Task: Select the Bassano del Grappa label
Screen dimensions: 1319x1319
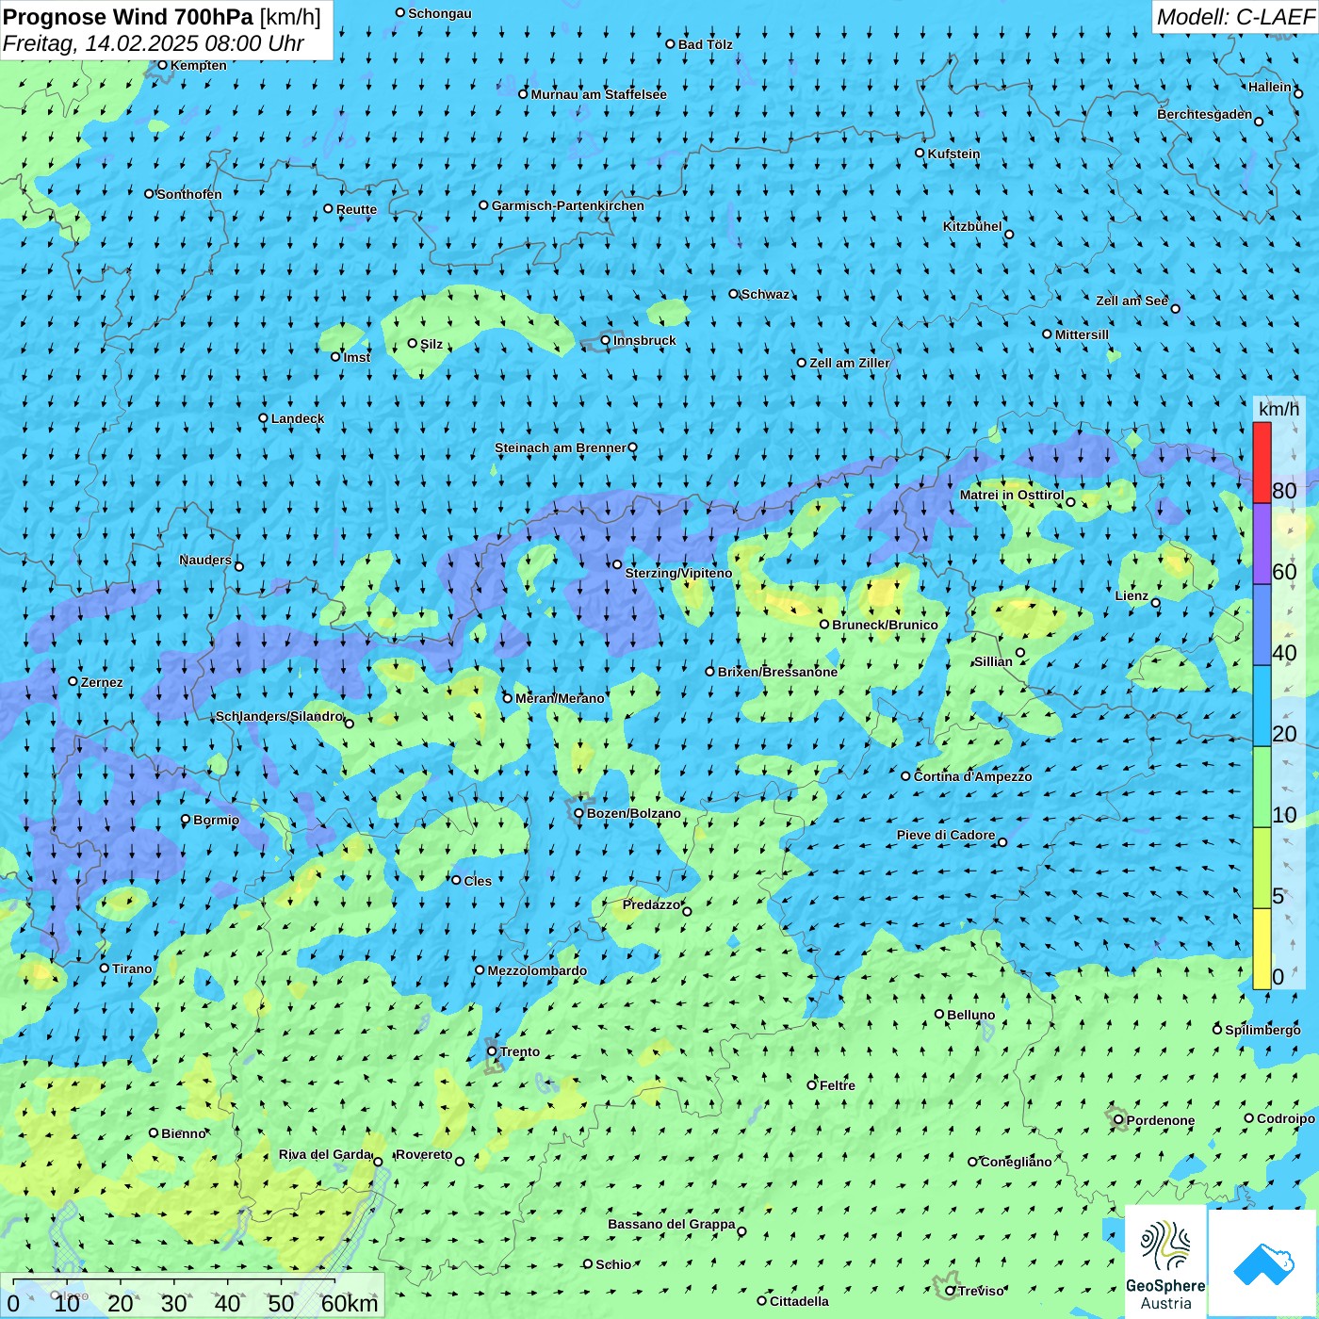Action: tap(672, 1224)
